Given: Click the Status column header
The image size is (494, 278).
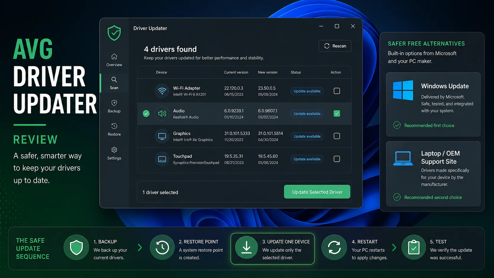Looking at the screenshot, I should (x=296, y=72).
